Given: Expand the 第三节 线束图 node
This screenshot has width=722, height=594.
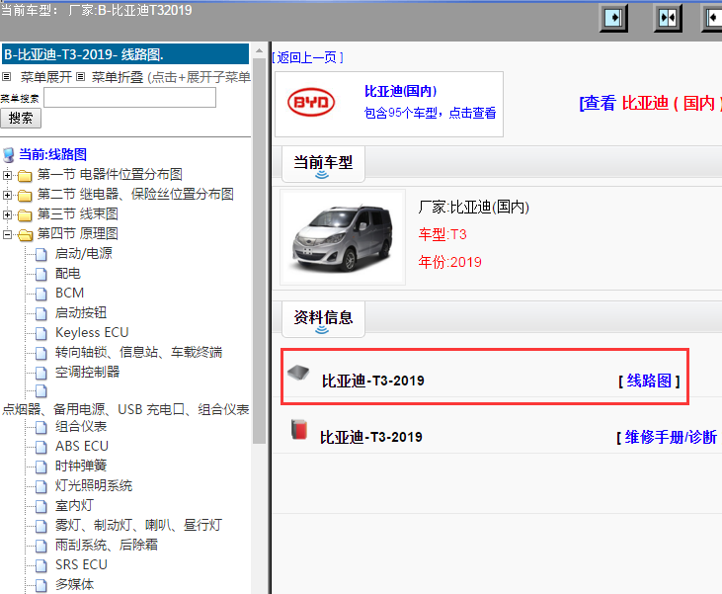Looking at the screenshot, I should 7,214.
